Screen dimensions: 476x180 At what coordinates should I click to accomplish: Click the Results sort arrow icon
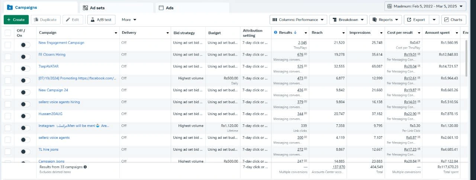295,33
